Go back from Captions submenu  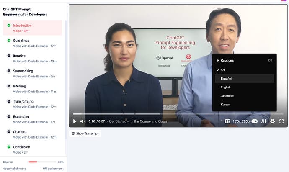pyautogui.click(x=218, y=60)
